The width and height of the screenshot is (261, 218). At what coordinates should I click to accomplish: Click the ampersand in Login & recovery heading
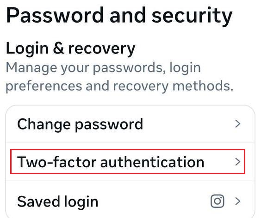click(59, 48)
